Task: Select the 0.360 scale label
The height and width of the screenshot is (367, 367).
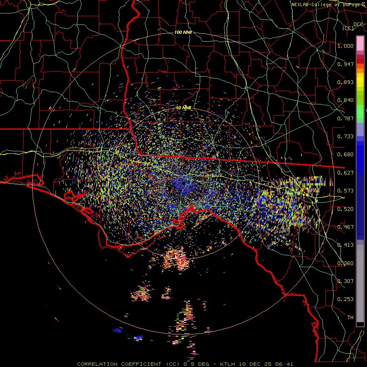Action: tap(345, 263)
